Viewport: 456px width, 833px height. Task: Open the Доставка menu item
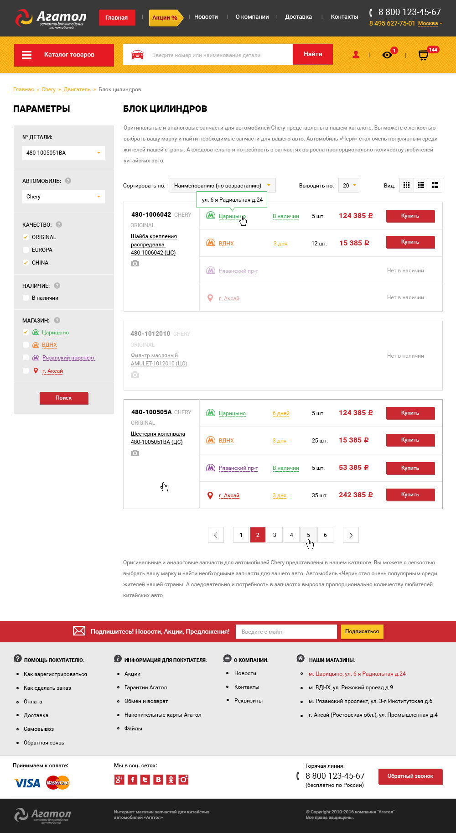pyautogui.click(x=299, y=17)
